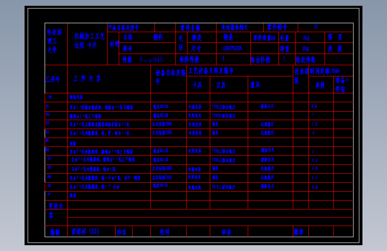
Task: Click the '净重' label
Action: click(285, 49)
